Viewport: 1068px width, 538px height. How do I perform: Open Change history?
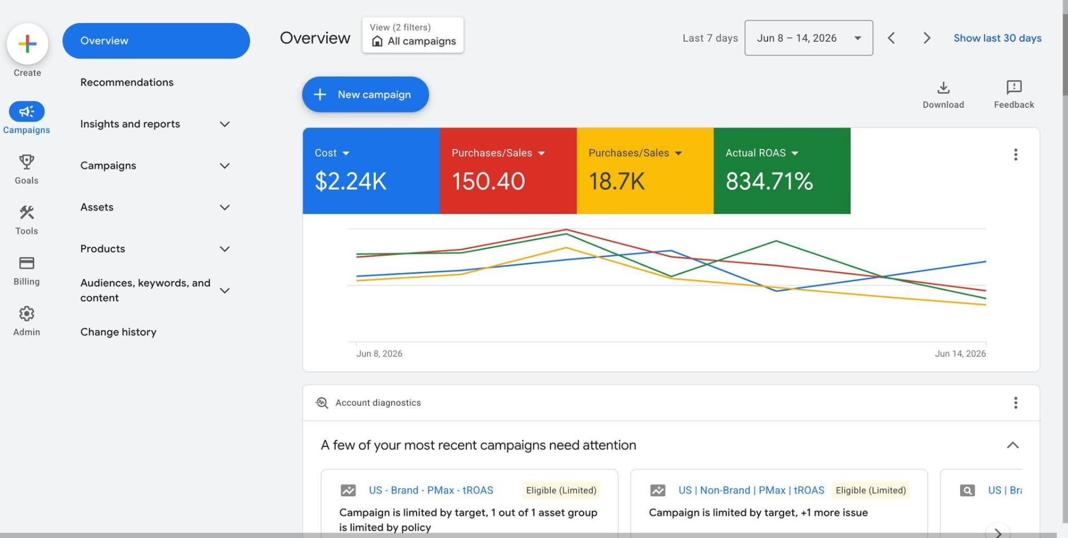[118, 332]
